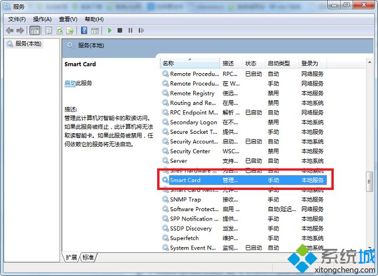Stop the service with the stop icon

120,30
